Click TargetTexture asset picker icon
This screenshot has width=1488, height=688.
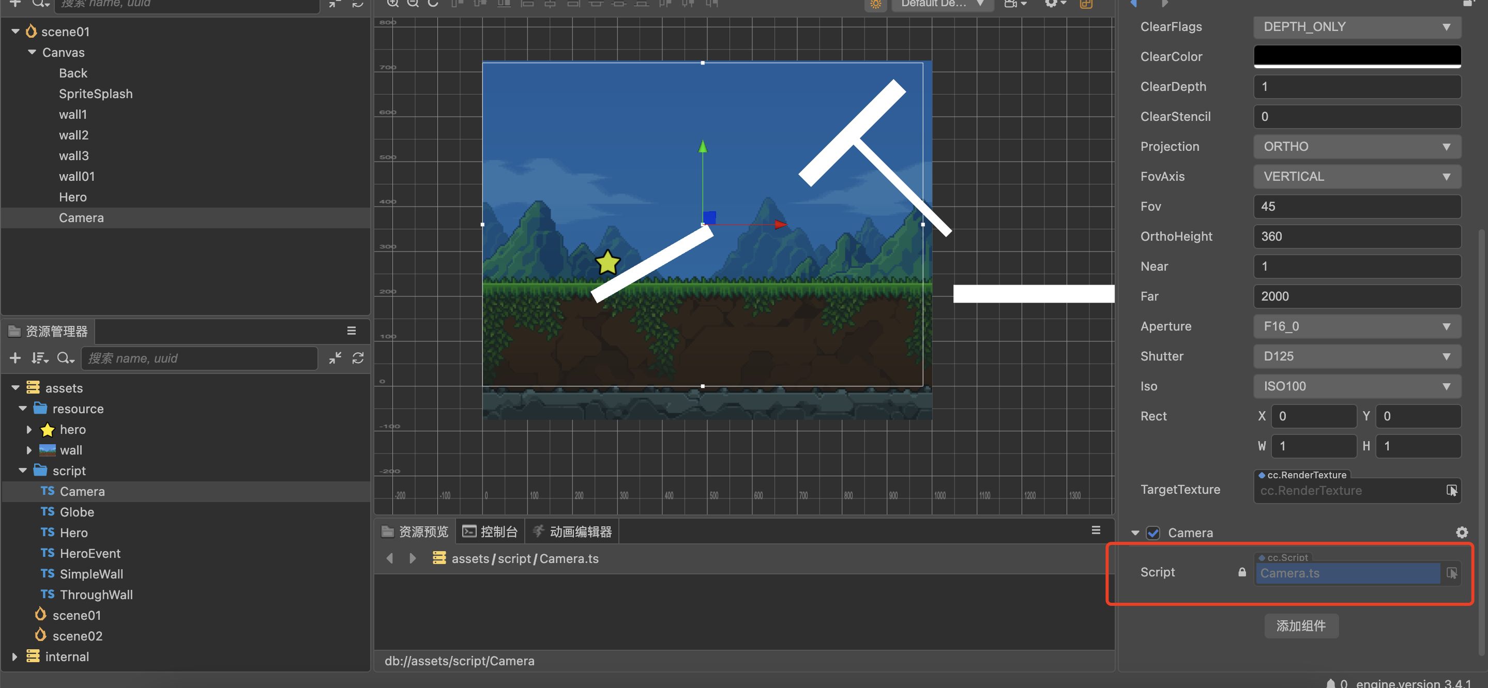pyautogui.click(x=1452, y=491)
